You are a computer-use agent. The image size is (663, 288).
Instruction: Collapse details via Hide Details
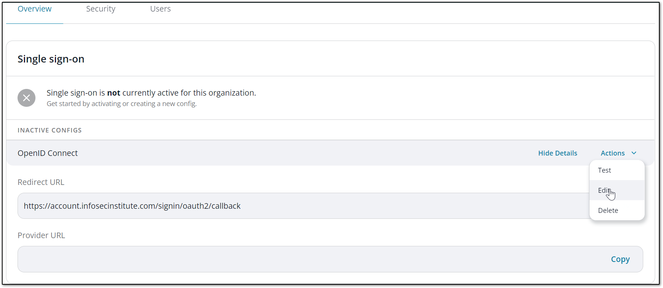pyautogui.click(x=557, y=153)
